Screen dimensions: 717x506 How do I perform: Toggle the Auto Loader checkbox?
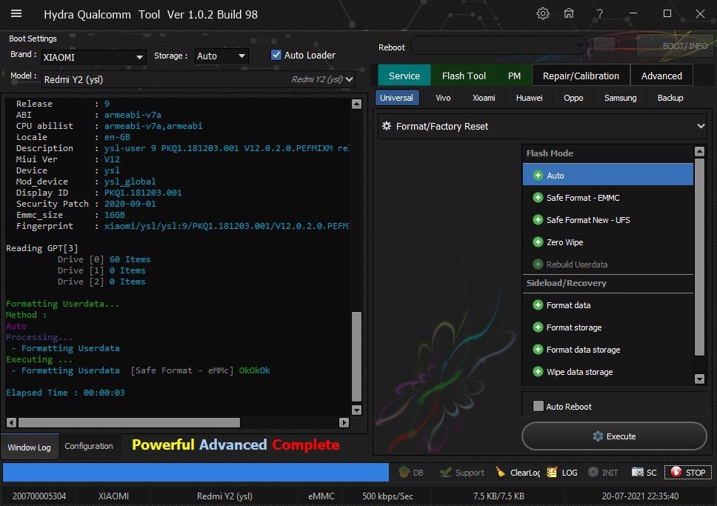pyautogui.click(x=276, y=55)
